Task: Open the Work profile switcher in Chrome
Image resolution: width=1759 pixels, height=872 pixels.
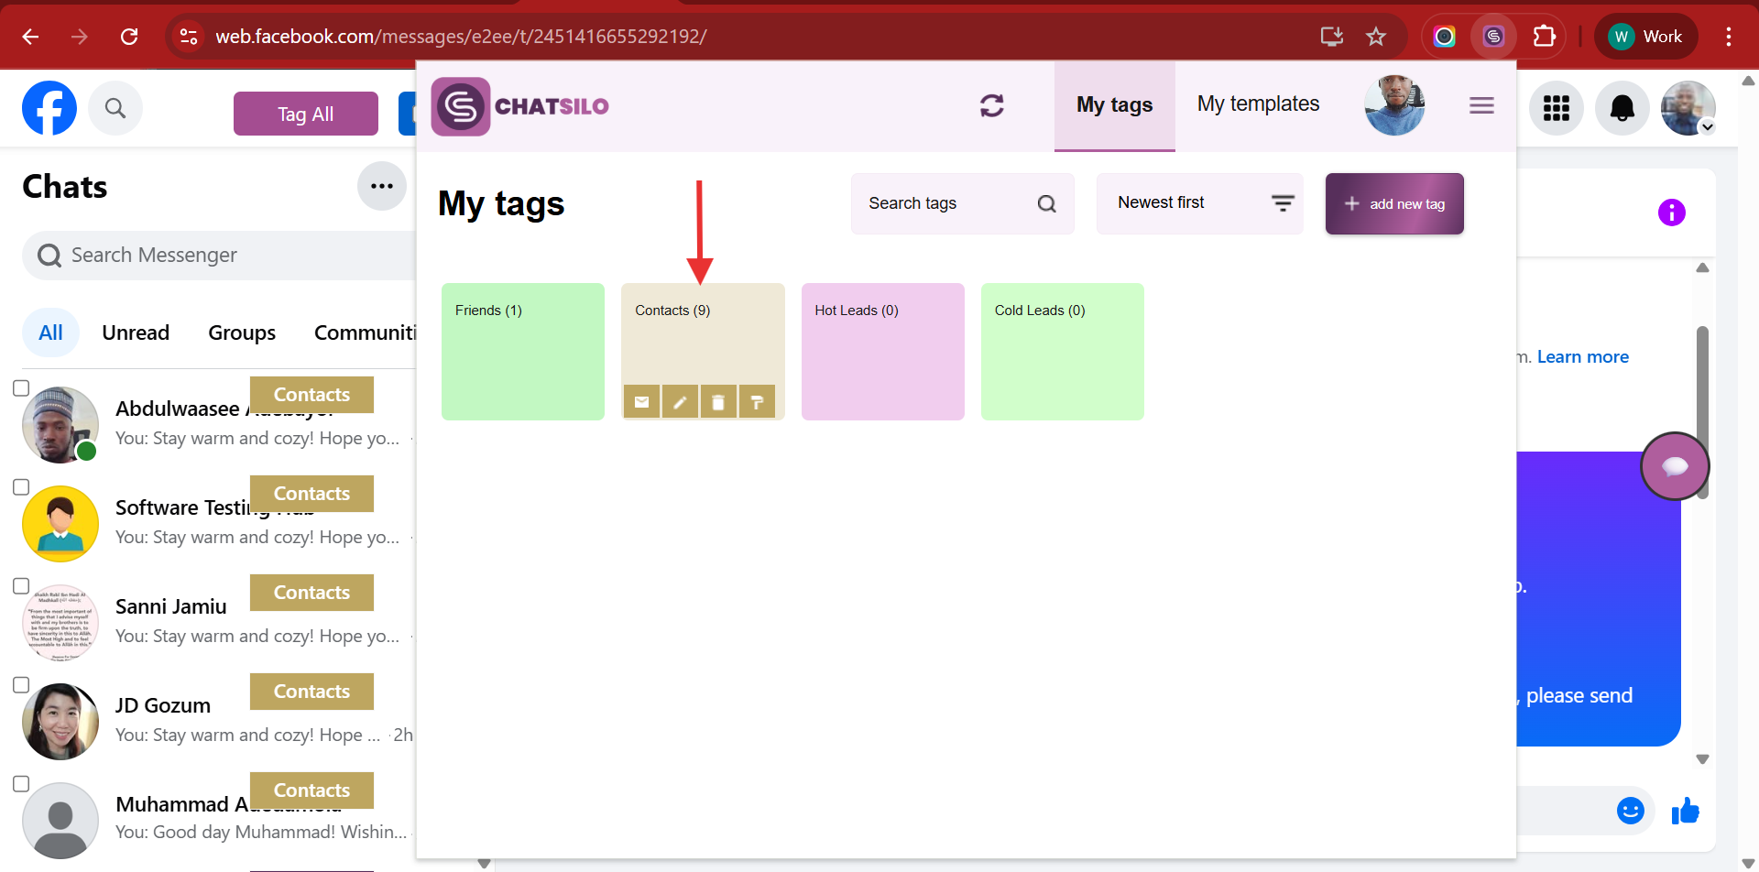Action: coord(1645,37)
